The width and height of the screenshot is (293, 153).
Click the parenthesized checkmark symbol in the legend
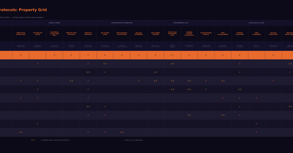[33, 140]
